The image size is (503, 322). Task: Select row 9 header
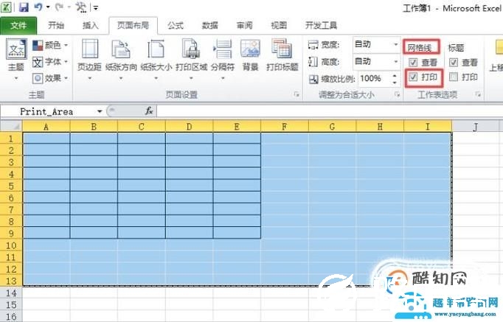(x=11, y=234)
